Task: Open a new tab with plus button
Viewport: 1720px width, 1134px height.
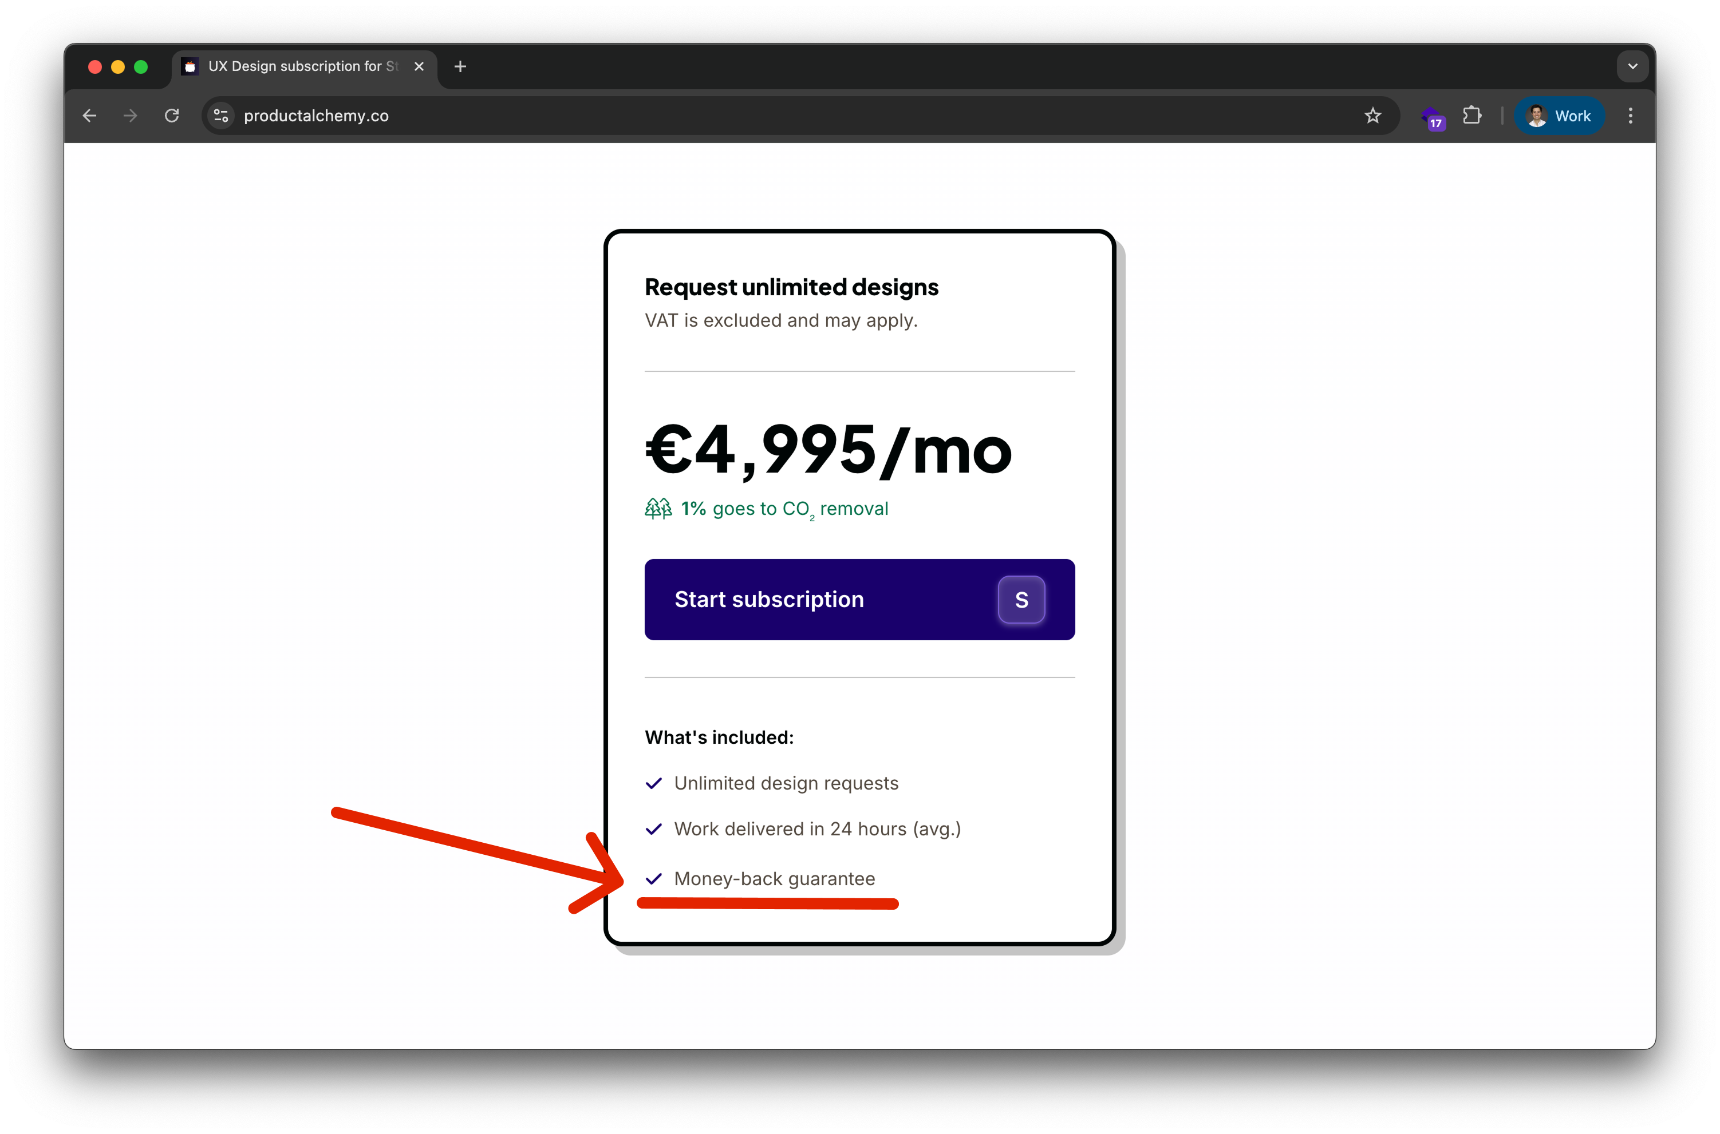Action: [460, 66]
